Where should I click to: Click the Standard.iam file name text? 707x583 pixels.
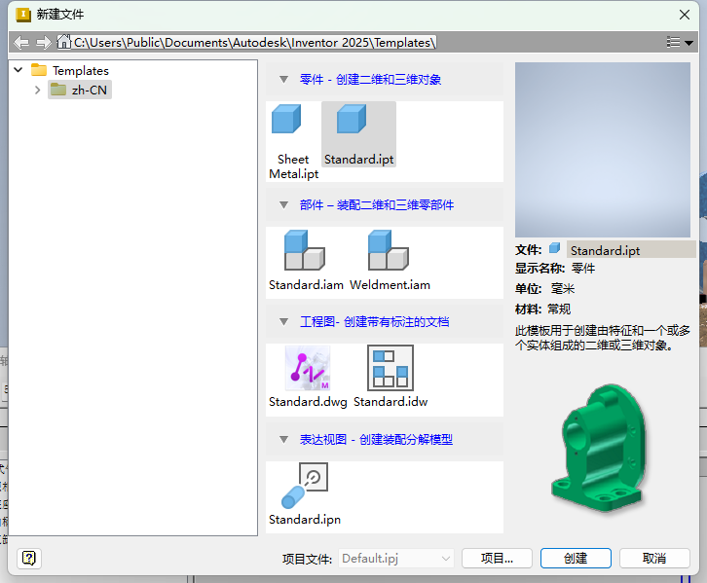pos(306,285)
